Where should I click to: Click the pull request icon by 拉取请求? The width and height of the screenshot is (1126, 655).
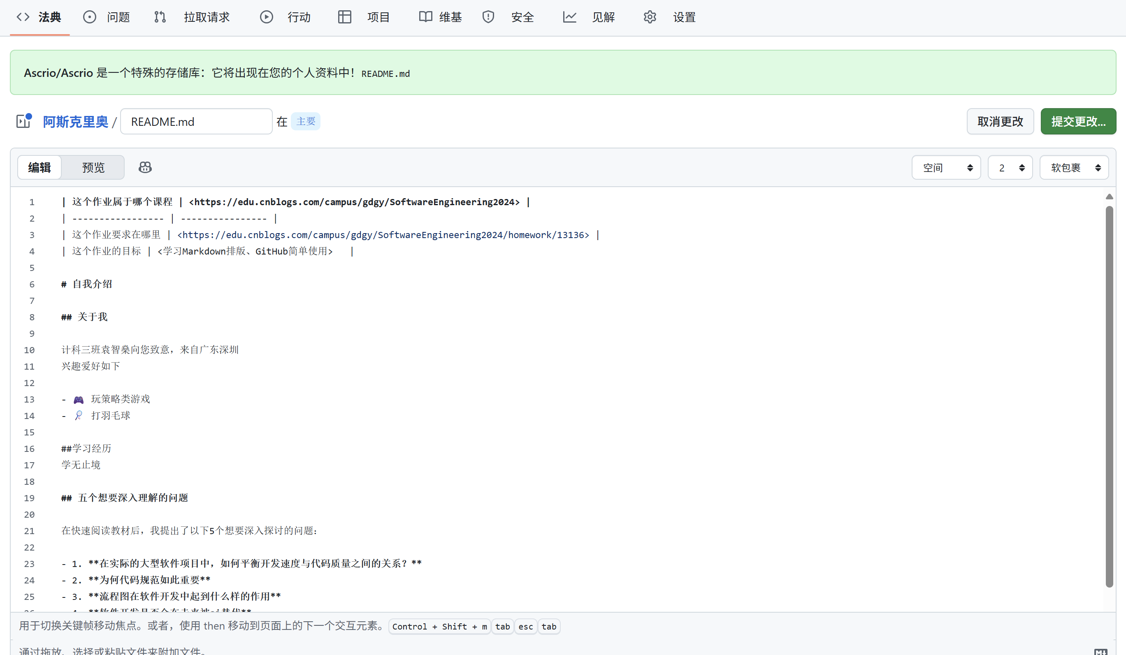click(x=160, y=17)
